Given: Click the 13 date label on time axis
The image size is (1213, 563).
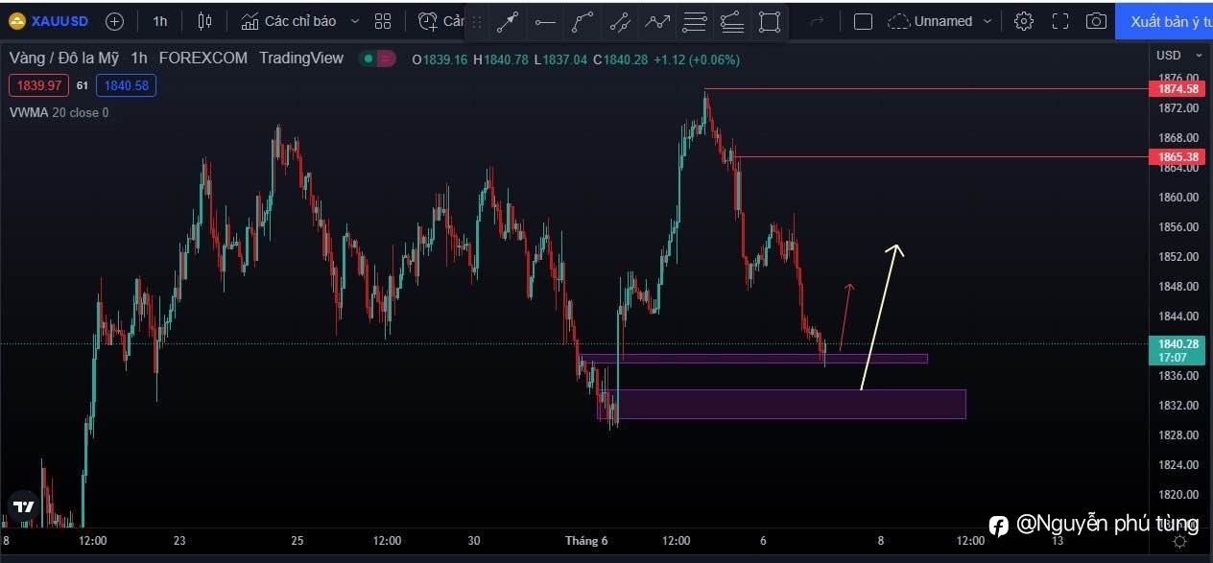Looking at the screenshot, I should pyautogui.click(x=1058, y=541).
